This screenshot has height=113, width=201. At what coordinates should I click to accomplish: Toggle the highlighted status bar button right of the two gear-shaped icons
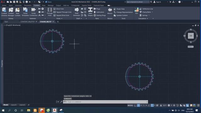point(187,105)
